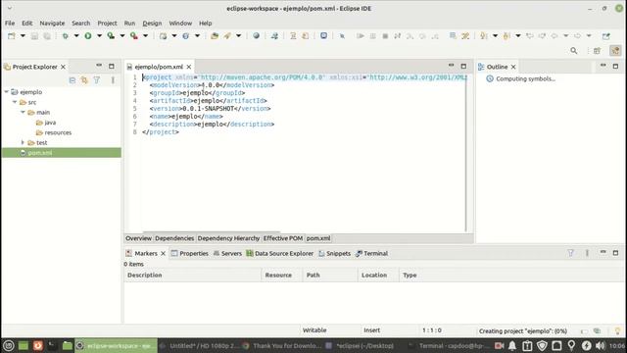
Task: Click the Open Perspective toolbar icon
Action: point(597,51)
